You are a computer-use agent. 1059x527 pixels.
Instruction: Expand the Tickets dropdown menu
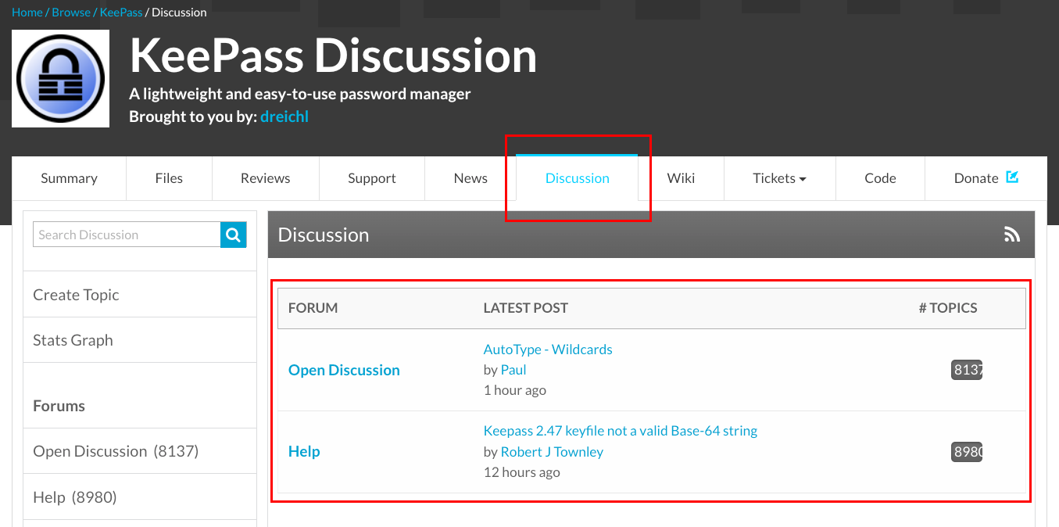tap(778, 178)
